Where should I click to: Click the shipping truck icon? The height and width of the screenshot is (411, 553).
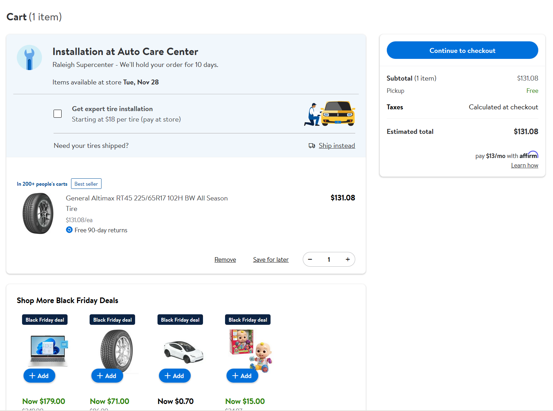tap(312, 146)
